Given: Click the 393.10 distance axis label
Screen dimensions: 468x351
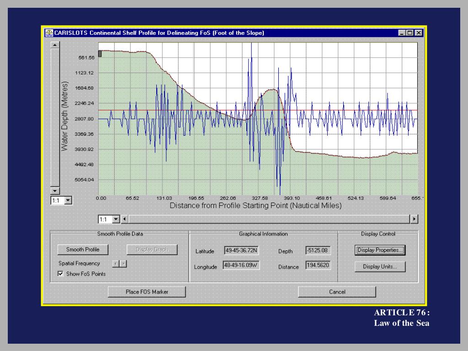Looking at the screenshot, I should (x=292, y=198).
